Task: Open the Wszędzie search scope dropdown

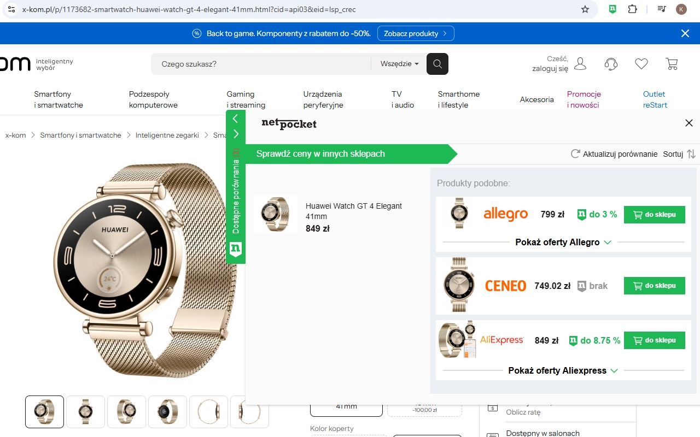Action: (x=399, y=64)
